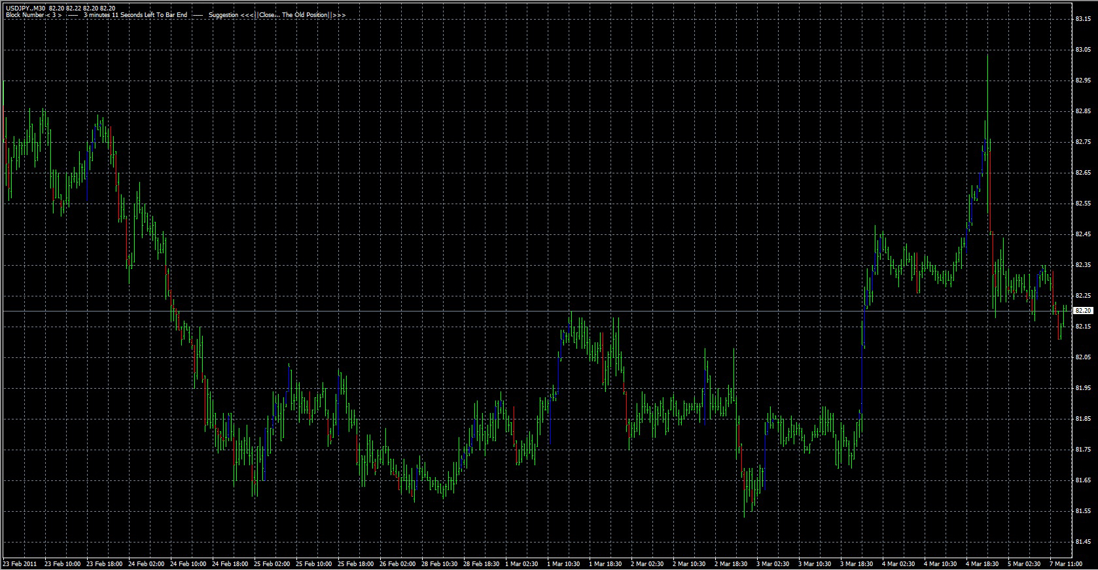Select the current price label 82.20
The height and width of the screenshot is (570, 1098).
coord(1084,311)
